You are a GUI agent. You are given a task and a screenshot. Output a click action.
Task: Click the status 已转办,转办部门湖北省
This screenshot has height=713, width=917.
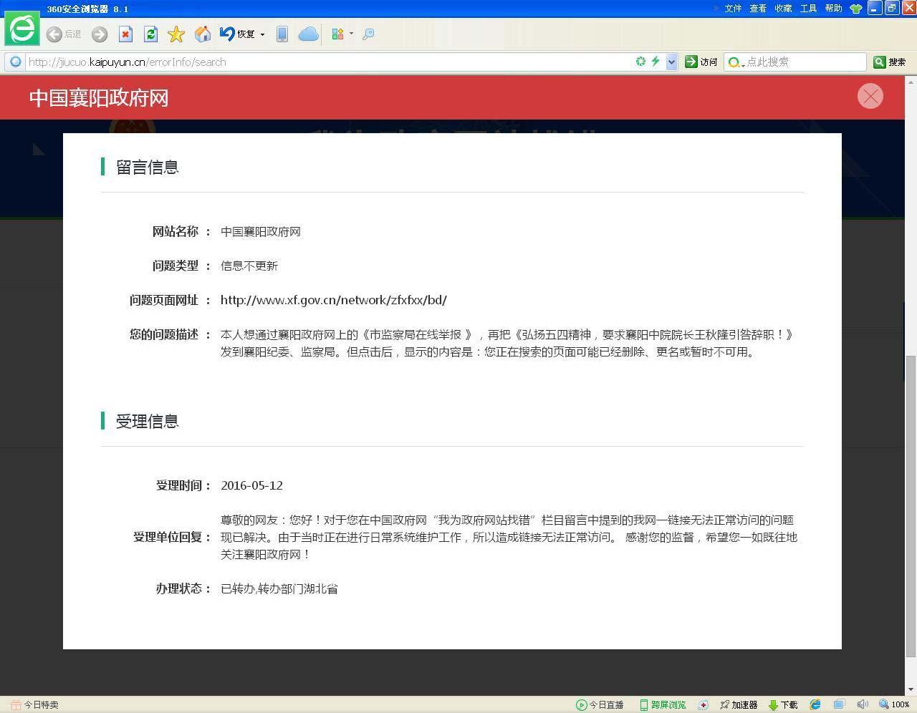pyautogui.click(x=279, y=588)
